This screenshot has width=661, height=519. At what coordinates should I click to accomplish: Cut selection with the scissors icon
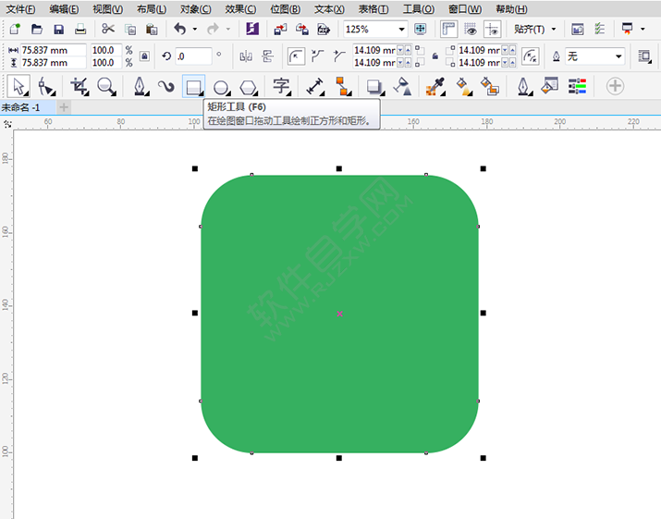tap(108, 29)
